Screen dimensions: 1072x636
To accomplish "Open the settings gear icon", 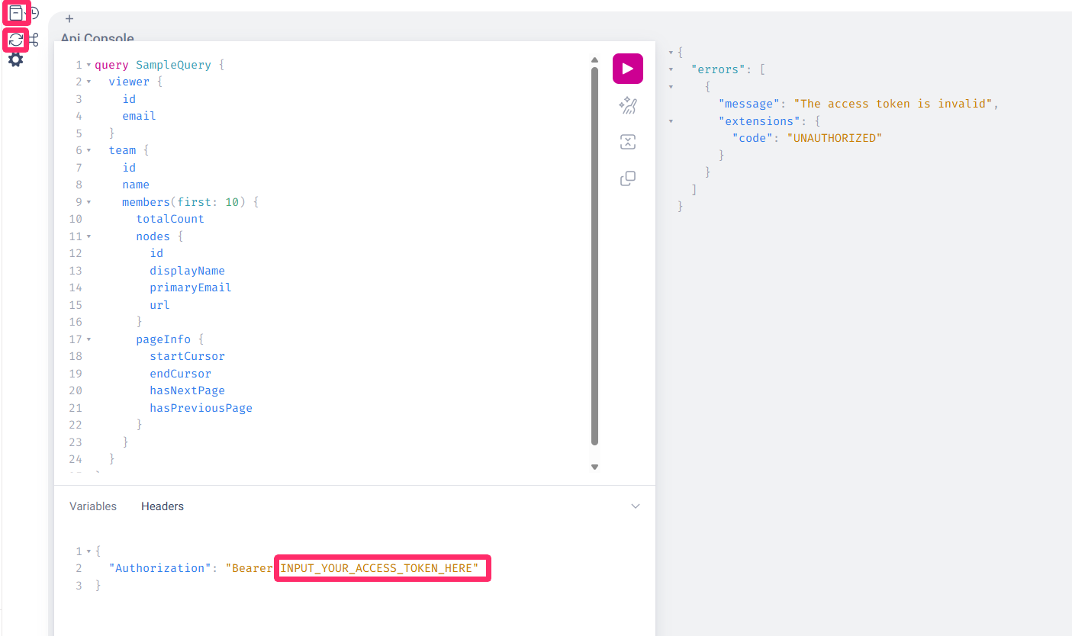I will pos(15,59).
